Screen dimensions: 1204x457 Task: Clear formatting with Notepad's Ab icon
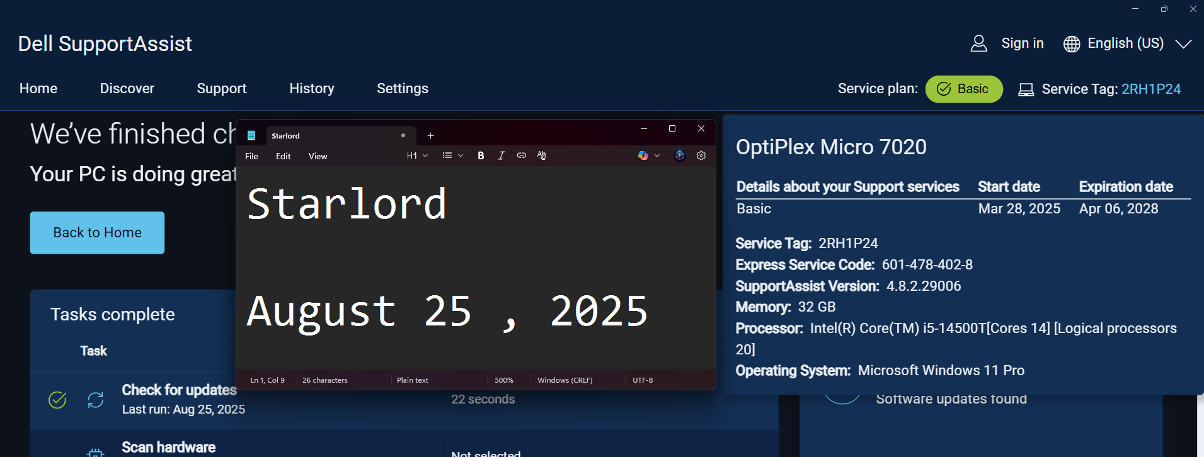click(x=541, y=155)
